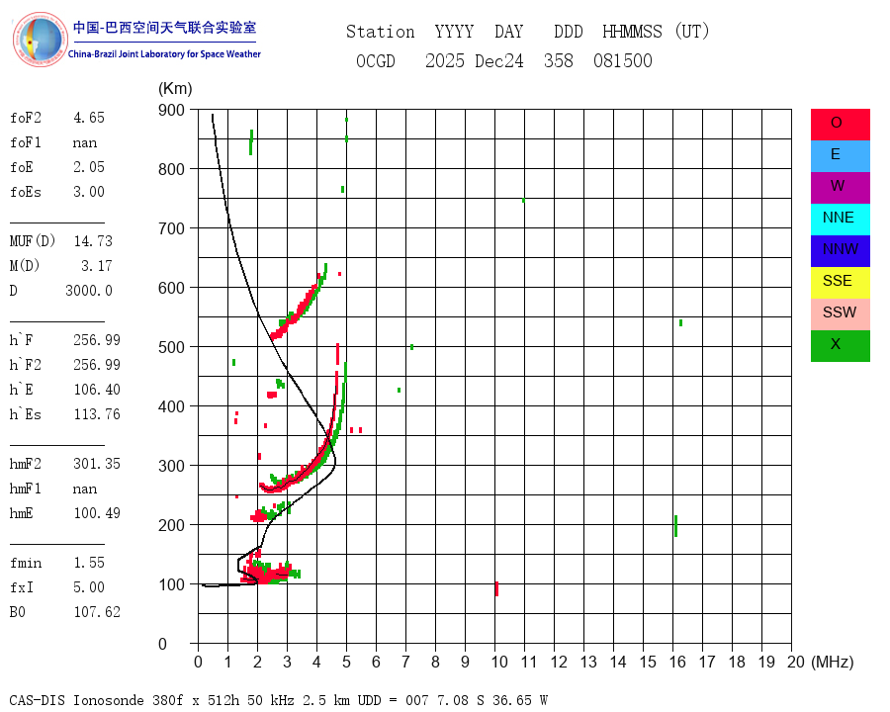The height and width of the screenshot is (712, 890).
Task: Click the China-Brazil Joint Laboratory globe logo
Action: tap(41, 40)
